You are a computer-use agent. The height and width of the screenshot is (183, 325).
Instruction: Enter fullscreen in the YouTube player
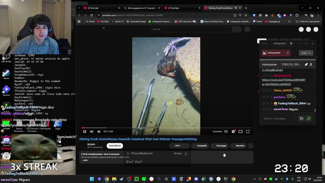pos(248,131)
